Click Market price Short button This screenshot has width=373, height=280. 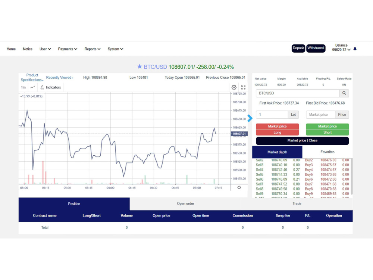(327, 129)
